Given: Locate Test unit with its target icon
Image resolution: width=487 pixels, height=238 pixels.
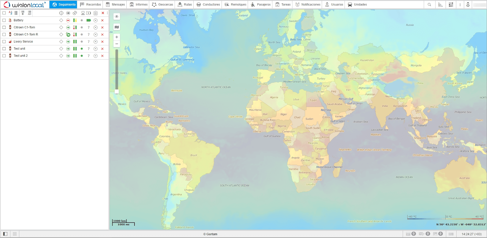Looking at the screenshot, I should (x=61, y=49).
